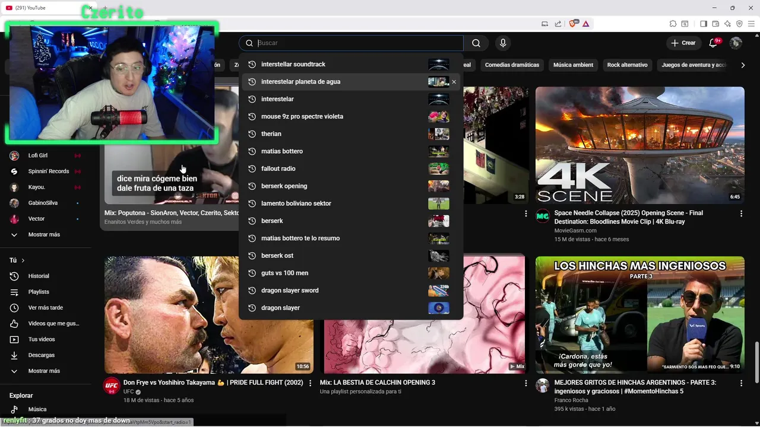The height and width of the screenshot is (427, 760).
Task: Filter by Rock alternativo chip
Action: [x=627, y=65]
